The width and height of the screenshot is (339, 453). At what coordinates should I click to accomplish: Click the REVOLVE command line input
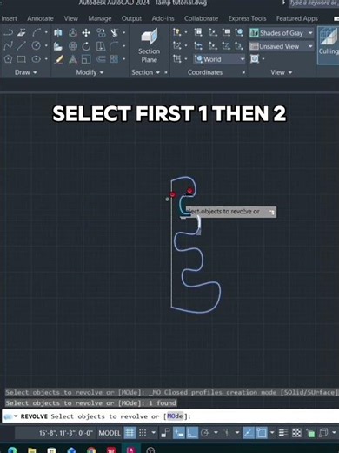click(x=170, y=416)
